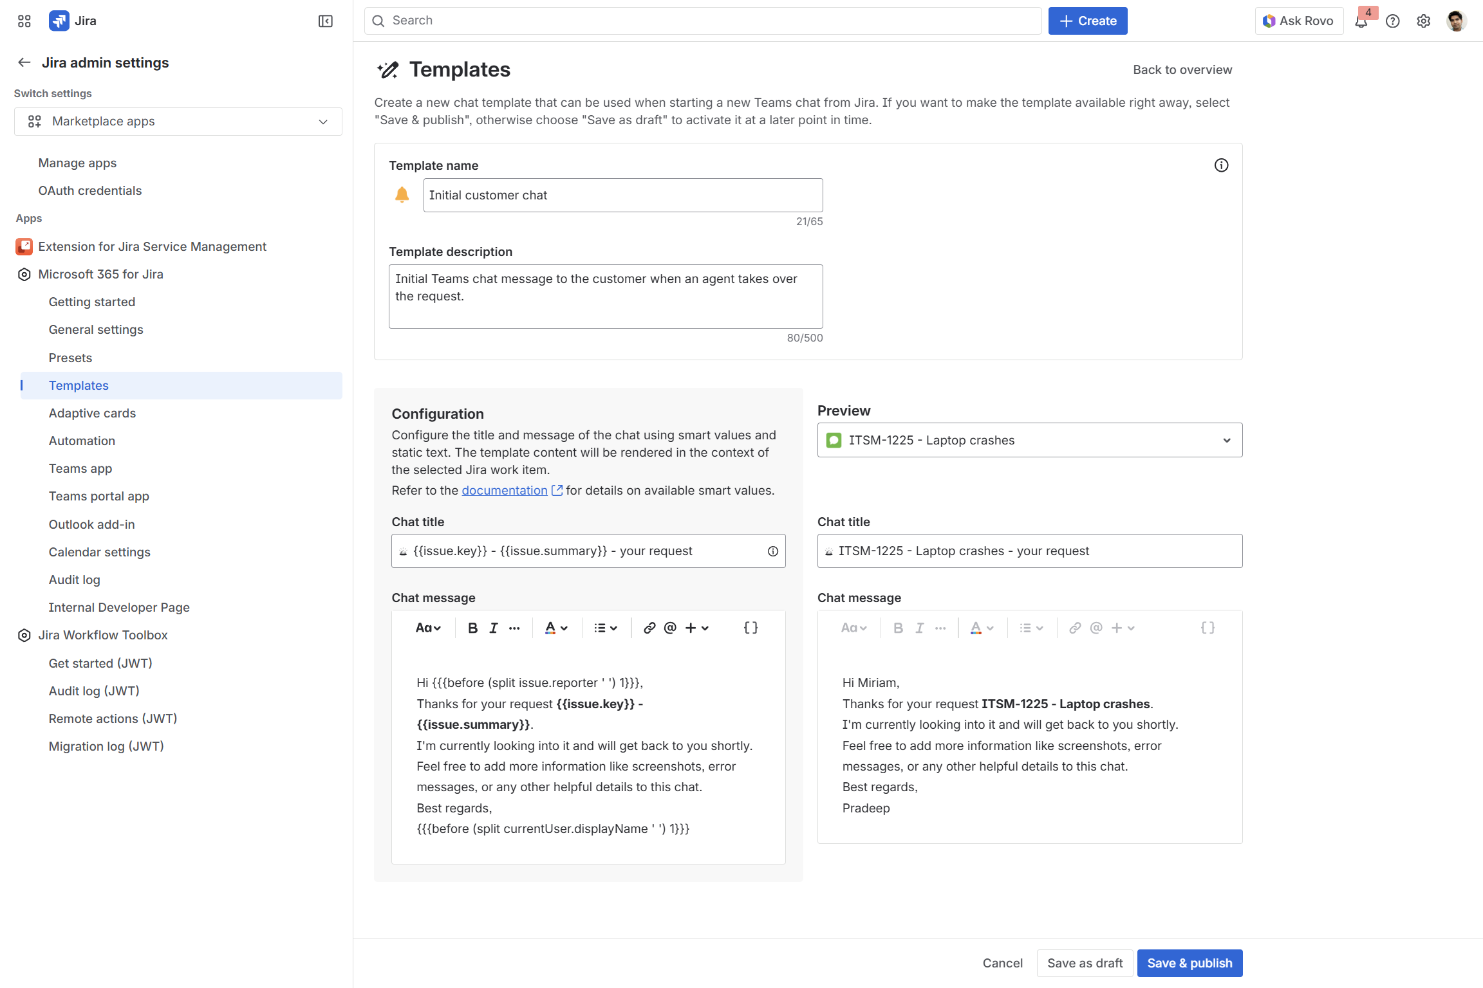This screenshot has height=988, width=1483.
Task: Collapse the sidebar using the panel icon
Action: [x=326, y=21]
